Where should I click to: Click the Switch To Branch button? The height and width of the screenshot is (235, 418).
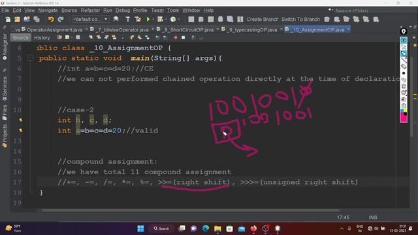[300, 19]
